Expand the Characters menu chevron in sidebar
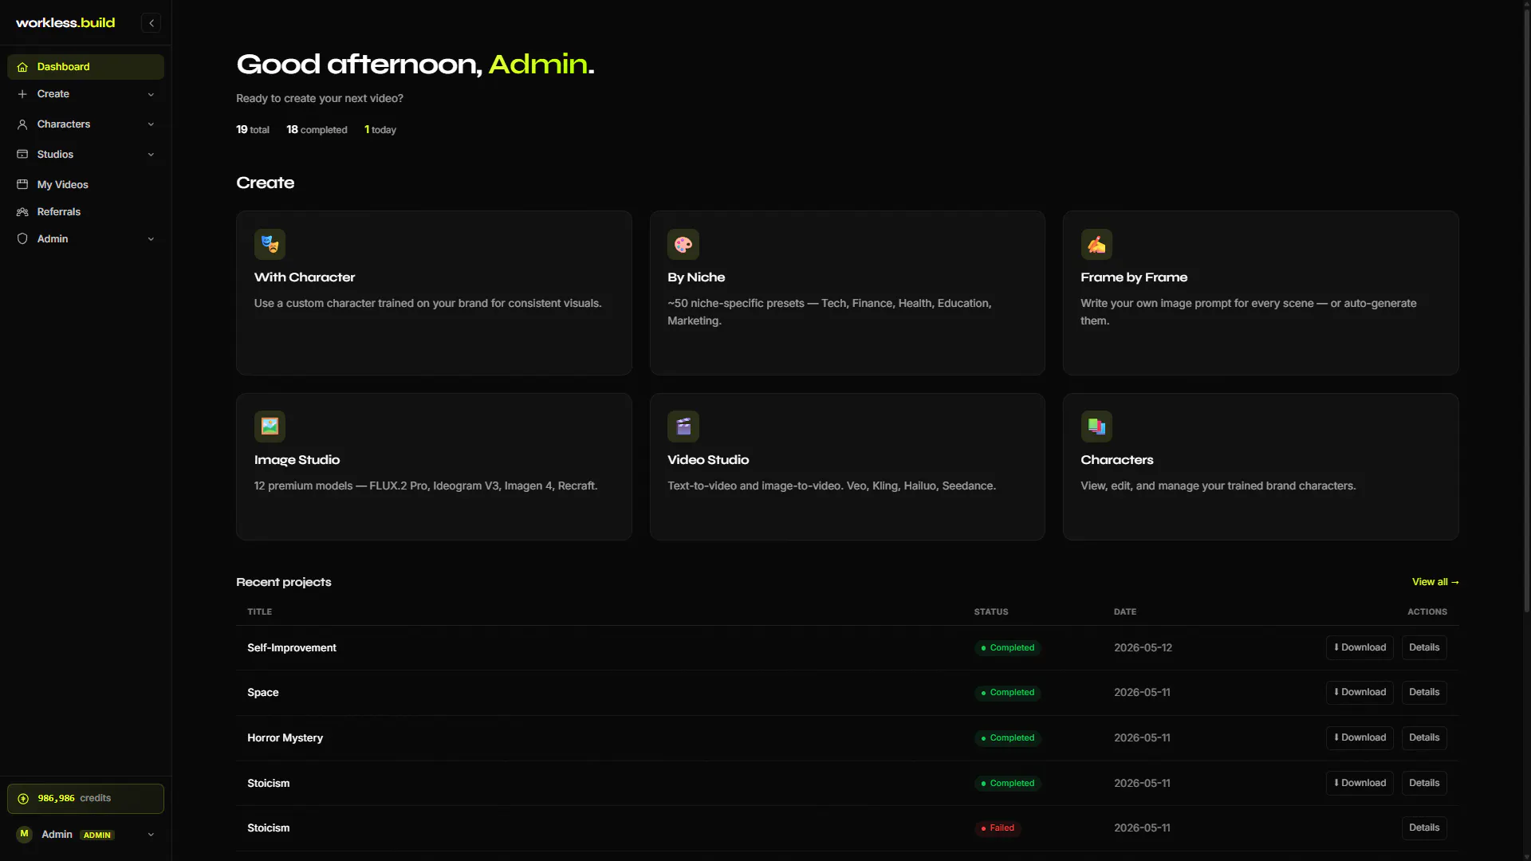 [151, 124]
